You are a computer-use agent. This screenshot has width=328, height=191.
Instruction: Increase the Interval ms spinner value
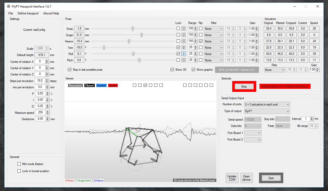312,118
